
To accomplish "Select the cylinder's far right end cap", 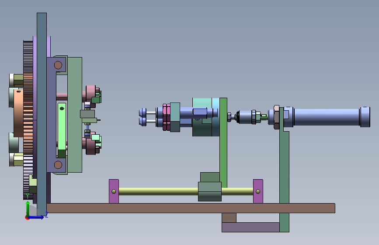I will (x=365, y=117).
